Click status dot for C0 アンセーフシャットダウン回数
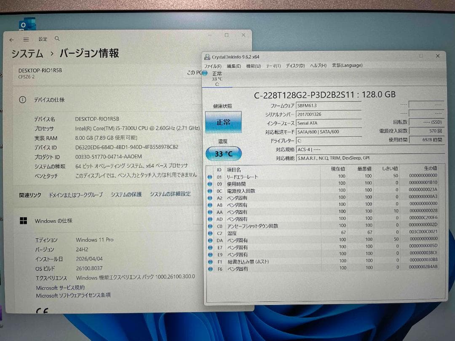Viewport: 455px width, 341px height. coord(210,226)
